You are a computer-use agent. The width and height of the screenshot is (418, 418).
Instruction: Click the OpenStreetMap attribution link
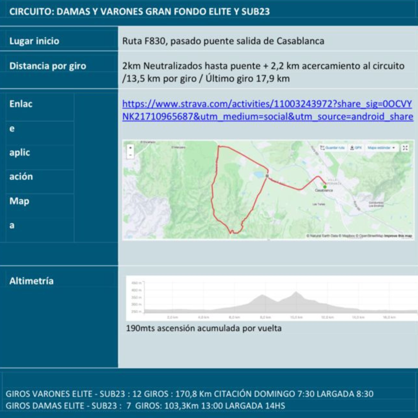point(371,236)
